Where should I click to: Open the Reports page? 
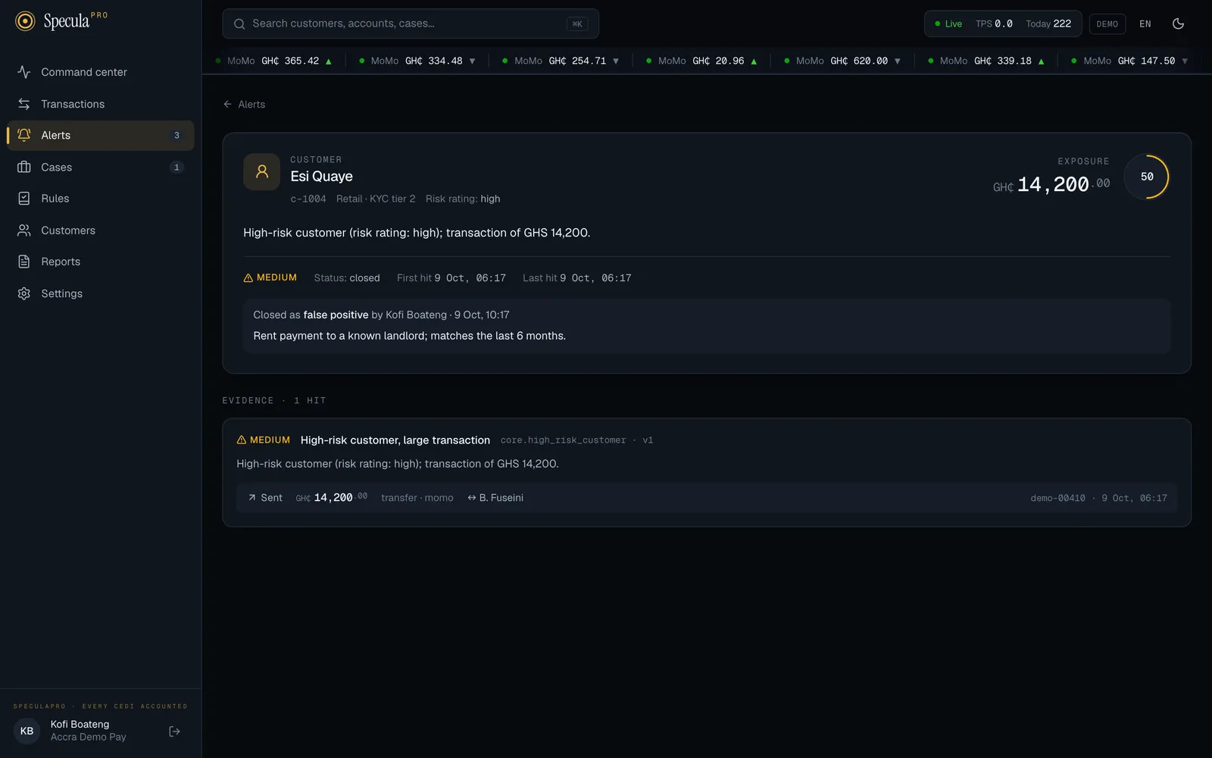(x=100, y=262)
